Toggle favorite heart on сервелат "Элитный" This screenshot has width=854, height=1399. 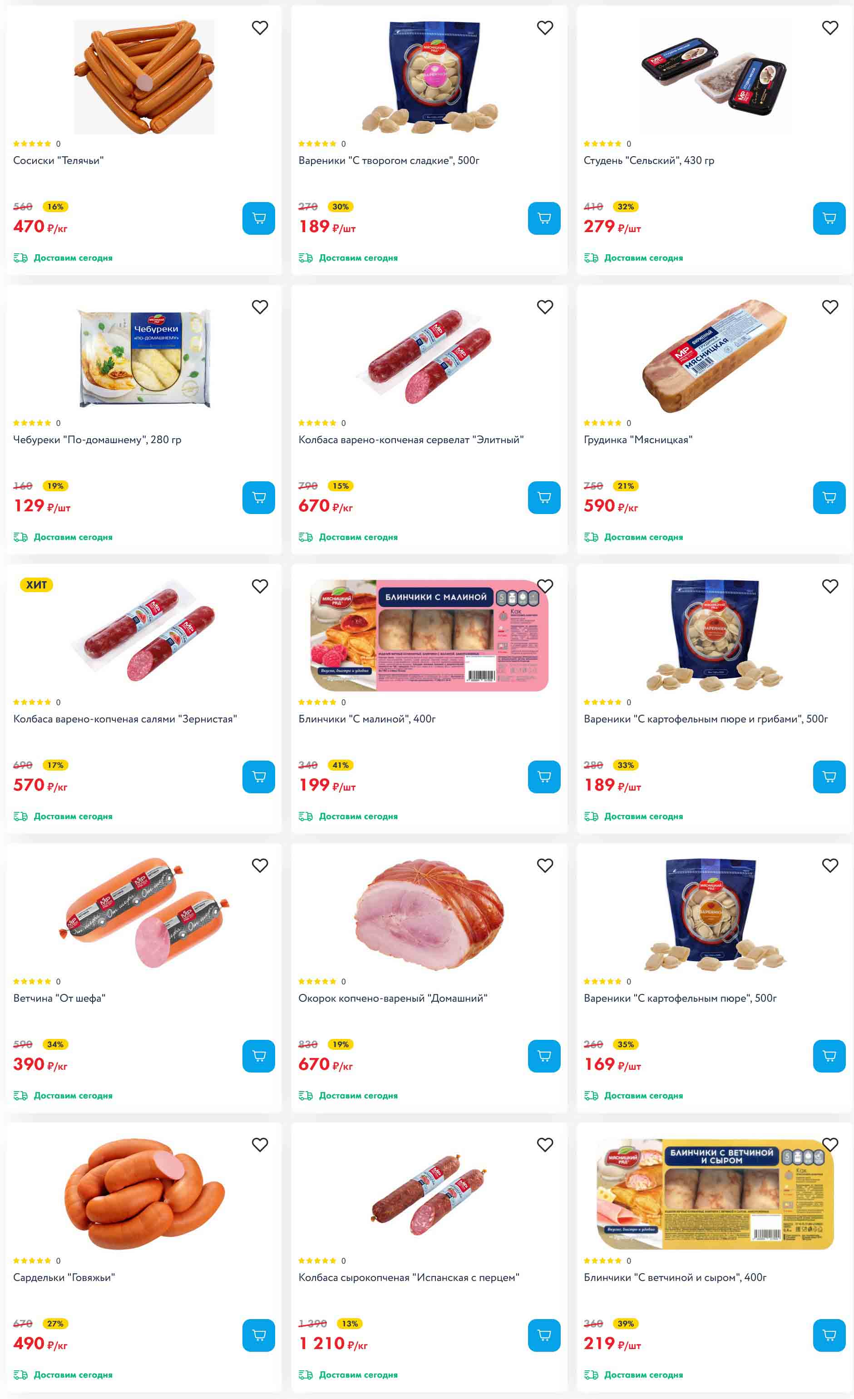[x=545, y=306]
